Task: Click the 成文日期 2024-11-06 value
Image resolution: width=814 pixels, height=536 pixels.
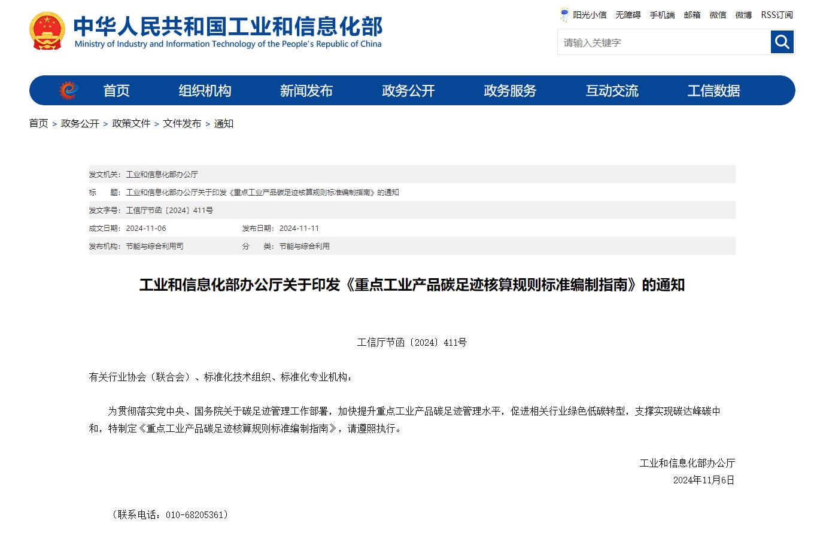Action: click(x=146, y=228)
